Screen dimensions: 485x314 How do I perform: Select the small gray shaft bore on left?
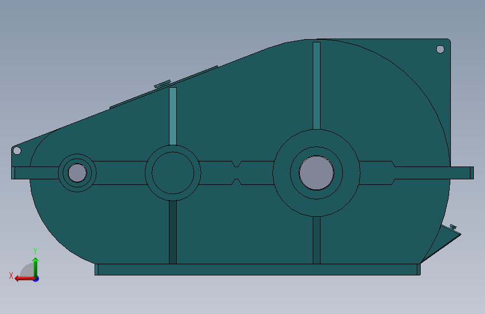pos(77,173)
